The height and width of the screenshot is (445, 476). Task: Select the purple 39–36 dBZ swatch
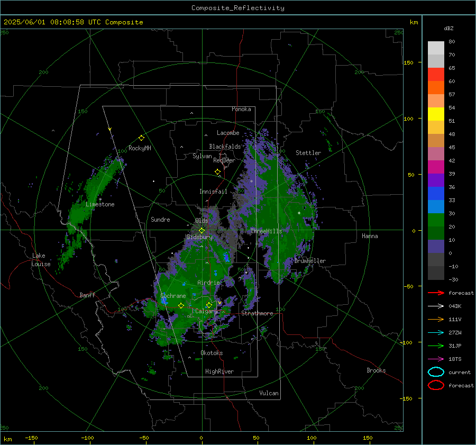click(x=436, y=180)
